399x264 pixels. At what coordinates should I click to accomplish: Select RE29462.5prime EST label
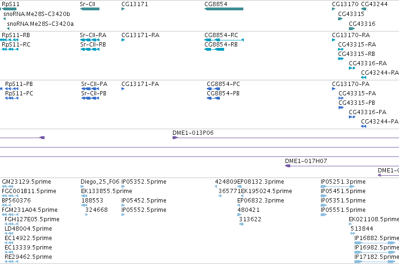28,257
